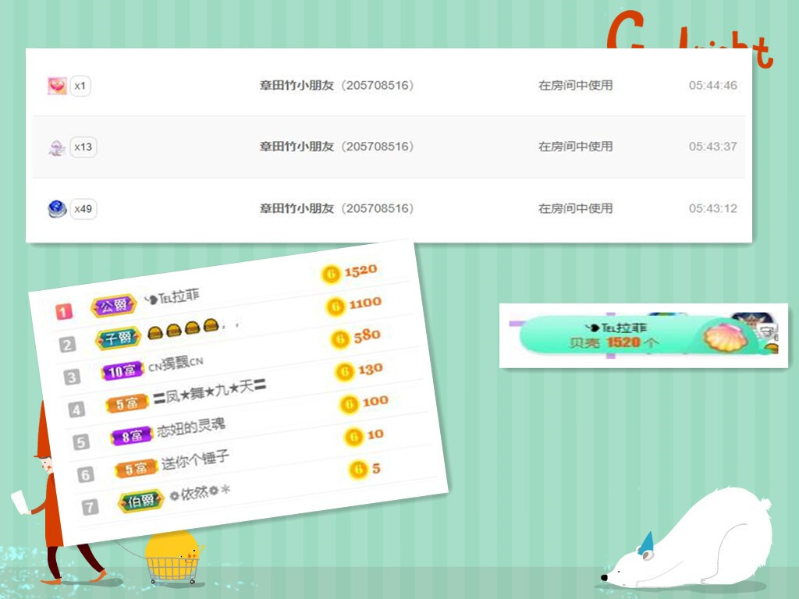The height and width of the screenshot is (599, 799).
Task: Open the 依然 user in rank 7
Action: (200, 493)
